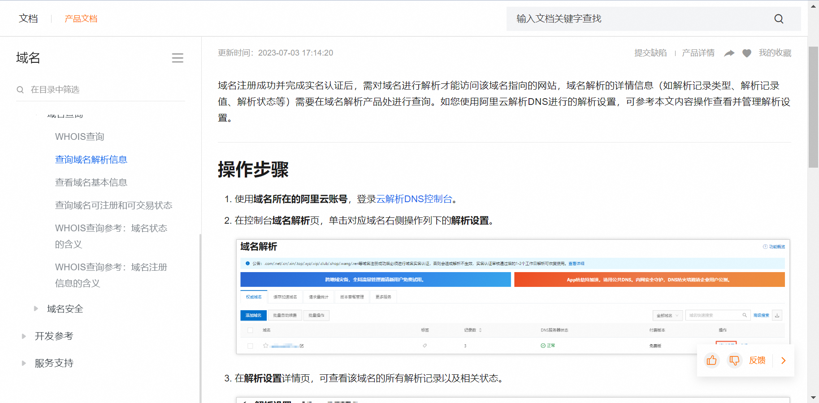Open WHOIS查询 in the sidebar
This screenshot has height=403, width=819.
(80, 137)
